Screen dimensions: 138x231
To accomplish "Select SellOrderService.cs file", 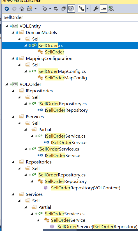I will click(65, 214).
